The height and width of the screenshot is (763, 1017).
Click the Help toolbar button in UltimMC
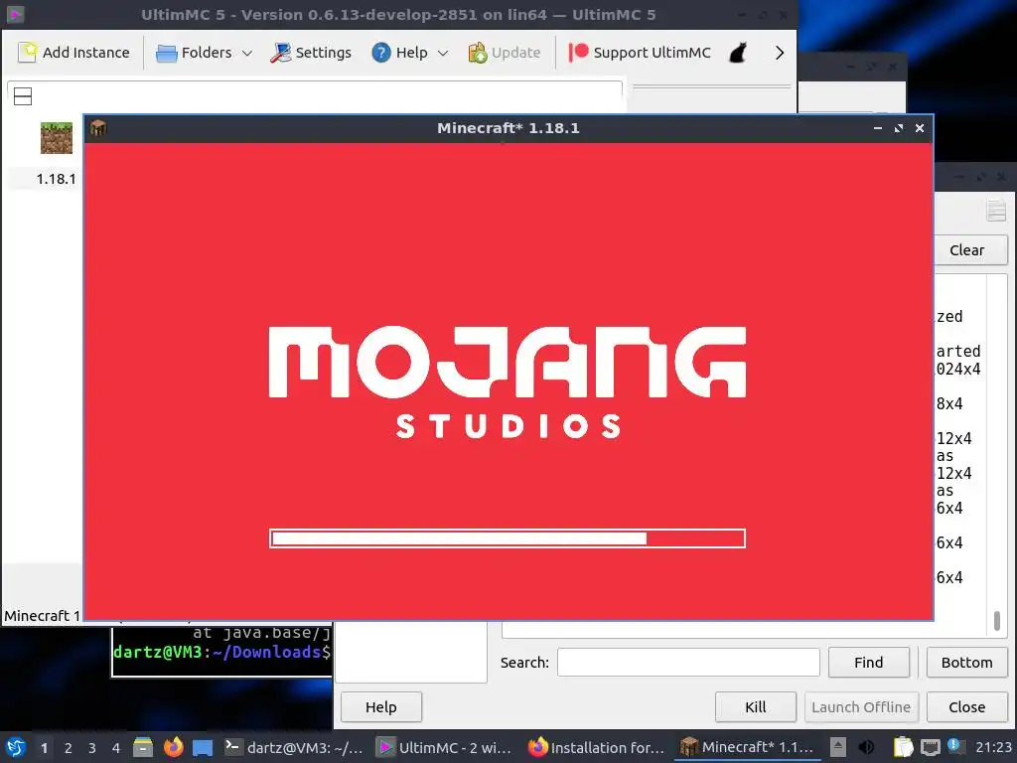(399, 53)
